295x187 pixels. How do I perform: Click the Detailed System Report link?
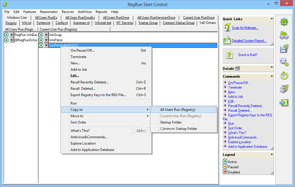click(x=249, y=41)
